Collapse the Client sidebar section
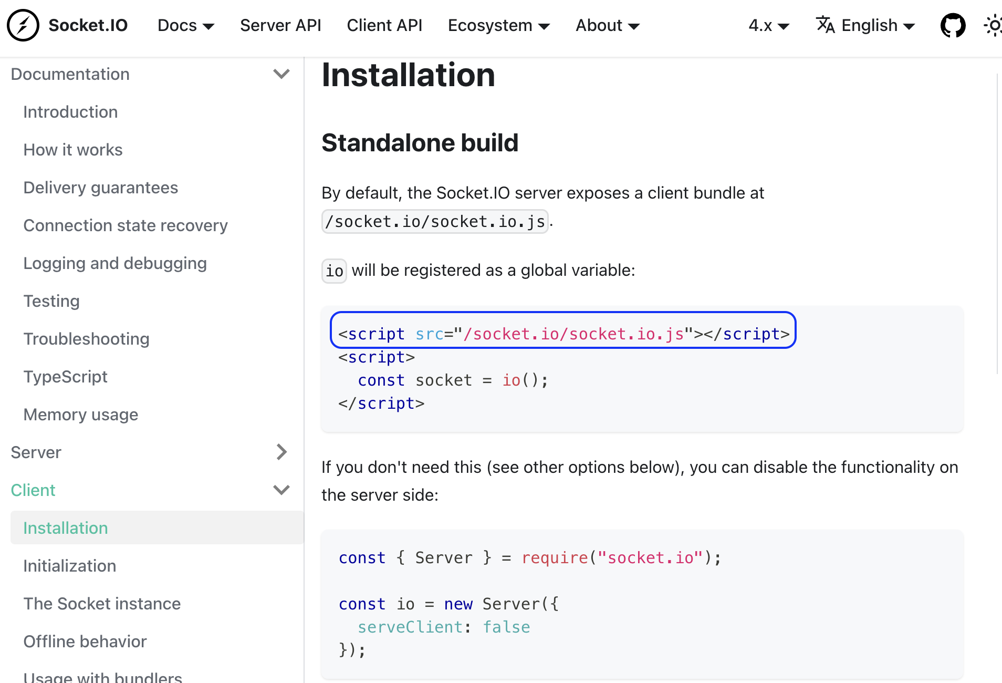The height and width of the screenshot is (683, 1002). point(281,490)
